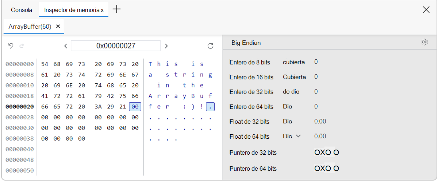Select the highlighted 00 byte cell
Viewport: 438px width, 182px height.
point(135,107)
